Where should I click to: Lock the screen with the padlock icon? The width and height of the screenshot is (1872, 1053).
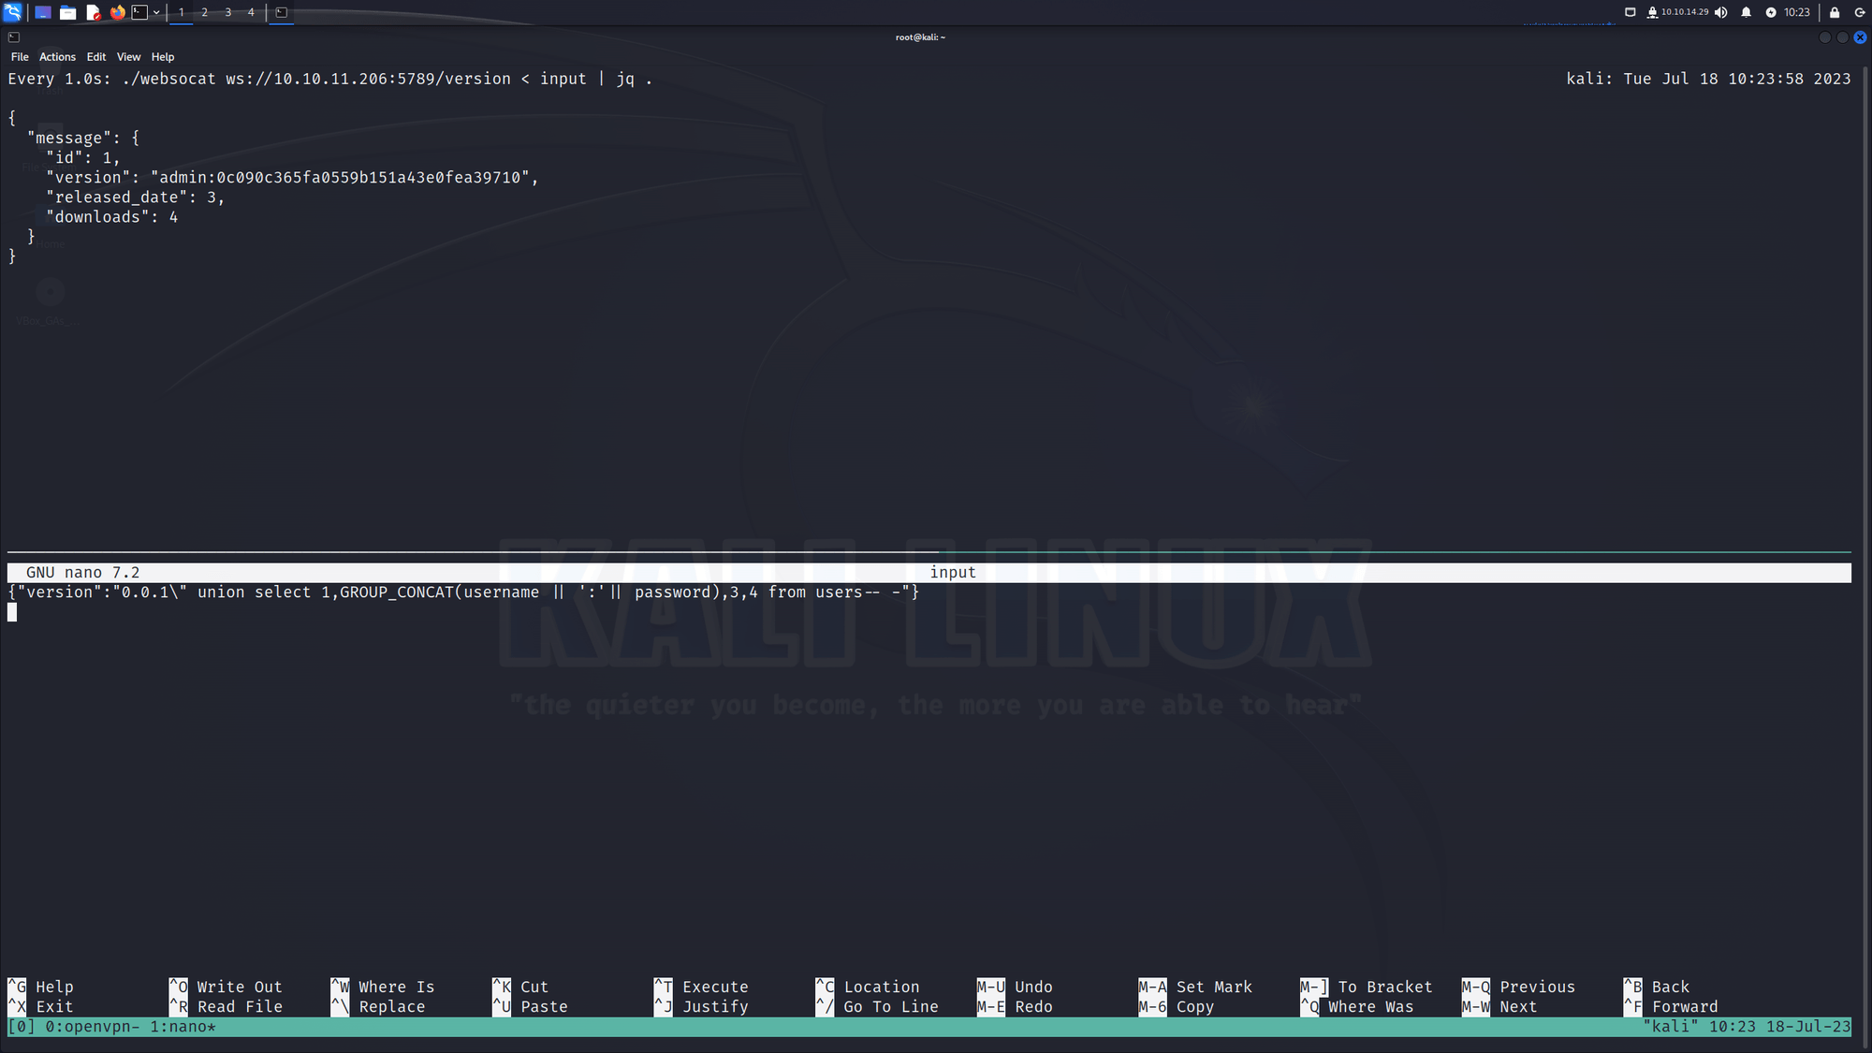pyautogui.click(x=1835, y=12)
